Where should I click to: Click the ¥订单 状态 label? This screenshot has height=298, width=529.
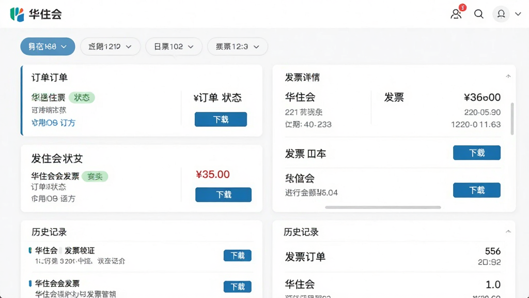click(x=217, y=98)
